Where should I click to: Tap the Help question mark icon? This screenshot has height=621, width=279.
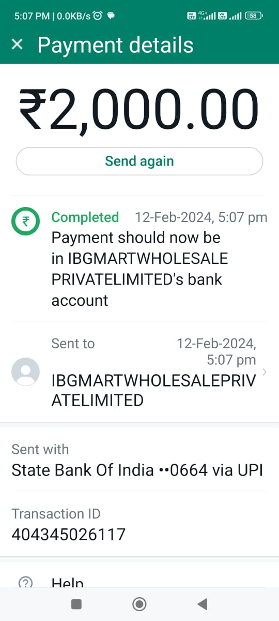(x=25, y=582)
